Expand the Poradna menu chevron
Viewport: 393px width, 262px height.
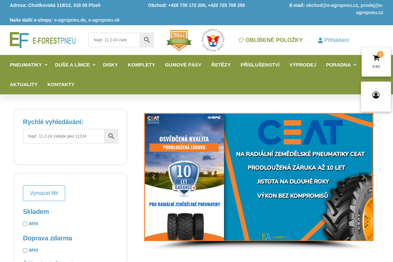(x=355, y=65)
